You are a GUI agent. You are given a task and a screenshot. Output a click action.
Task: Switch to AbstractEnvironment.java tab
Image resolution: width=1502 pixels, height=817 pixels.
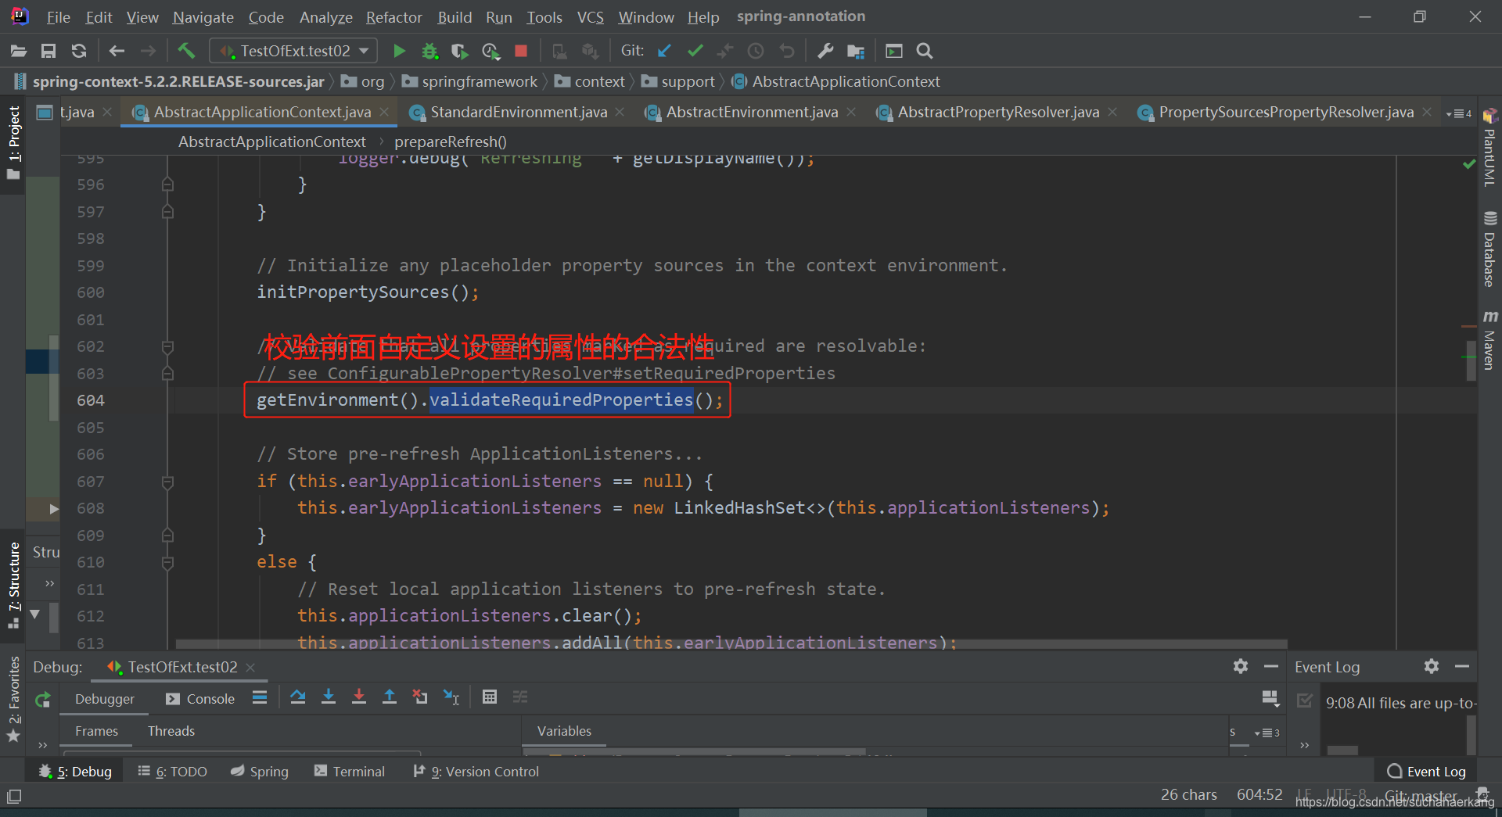[752, 112]
